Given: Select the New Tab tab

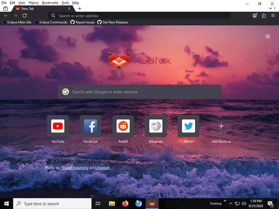Looking at the screenshot, I should [43, 8].
